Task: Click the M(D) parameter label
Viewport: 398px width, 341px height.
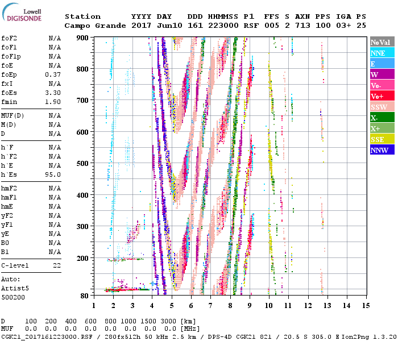Action: 9,125
